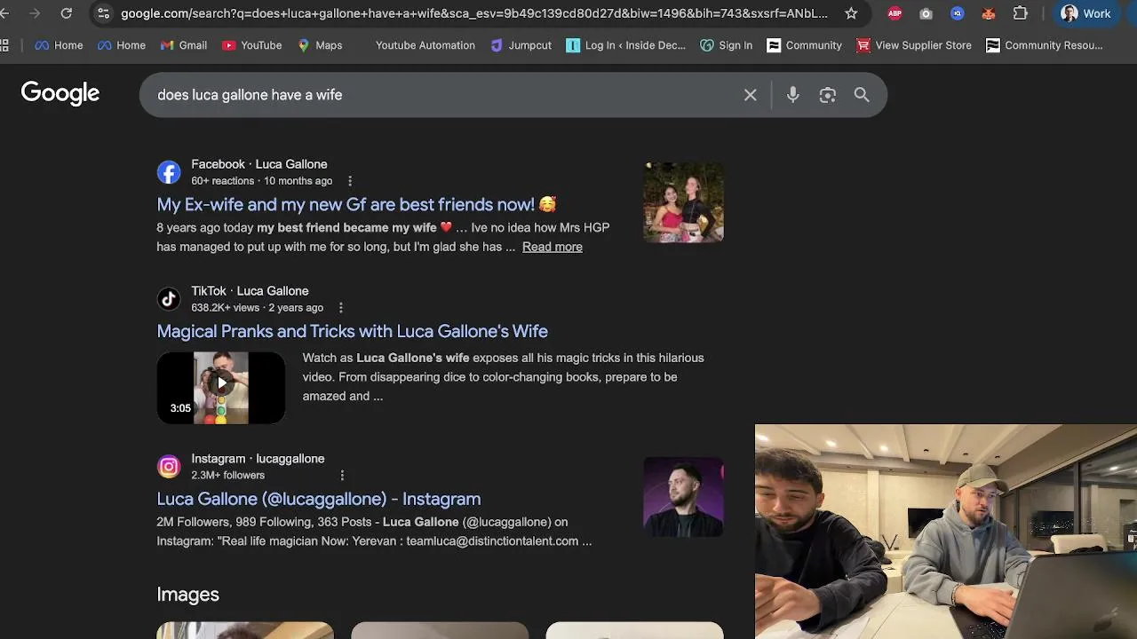Open the Work profile menu

point(1085,13)
